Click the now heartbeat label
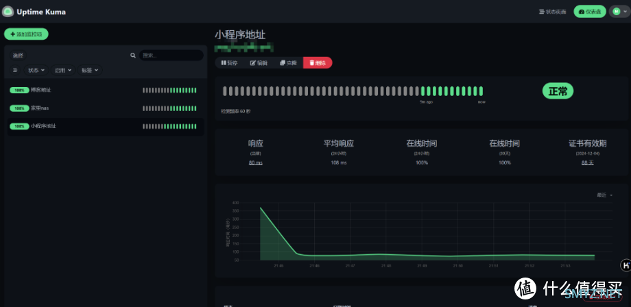The height and width of the screenshot is (307, 631). [481, 102]
